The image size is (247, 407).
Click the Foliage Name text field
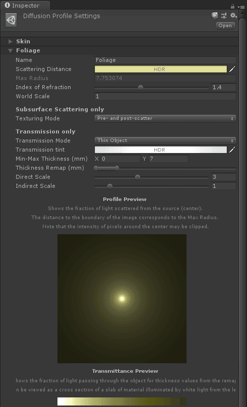[165, 60]
